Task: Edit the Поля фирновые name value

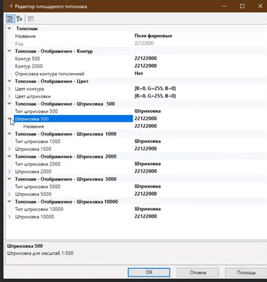Action: tap(153, 36)
